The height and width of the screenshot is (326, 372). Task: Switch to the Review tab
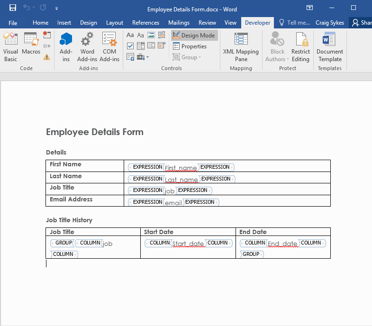tap(207, 23)
